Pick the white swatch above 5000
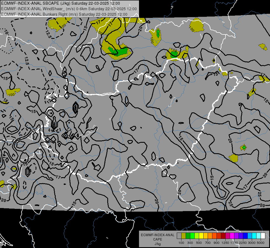This screenshot has width=270, height=248. tap(263, 236)
